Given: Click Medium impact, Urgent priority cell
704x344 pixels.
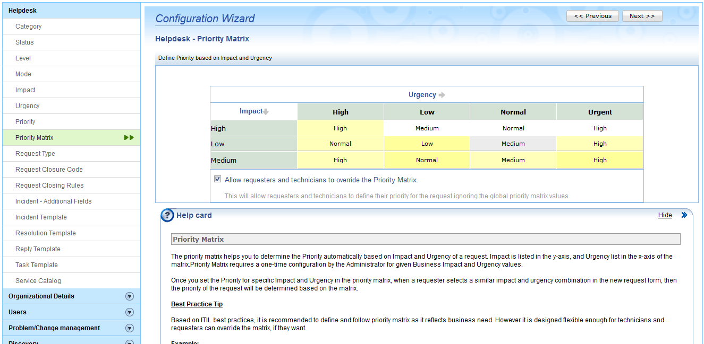Looking at the screenshot, I should (x=600, y=160).
